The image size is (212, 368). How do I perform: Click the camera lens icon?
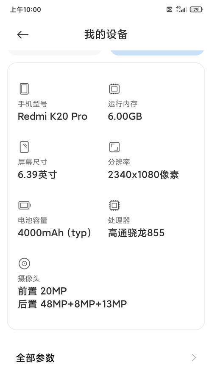pyautogui.click(x=24, y=263)
